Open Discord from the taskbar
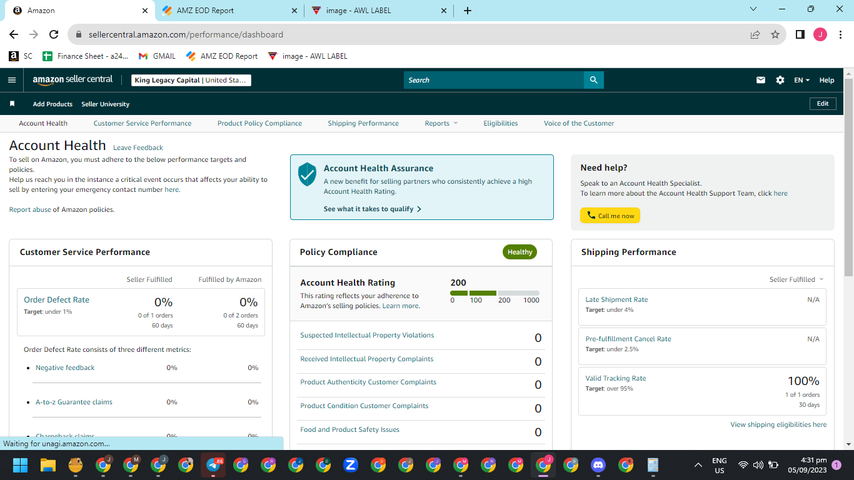This screenshot has width=854, height=480. pos(598,465)
